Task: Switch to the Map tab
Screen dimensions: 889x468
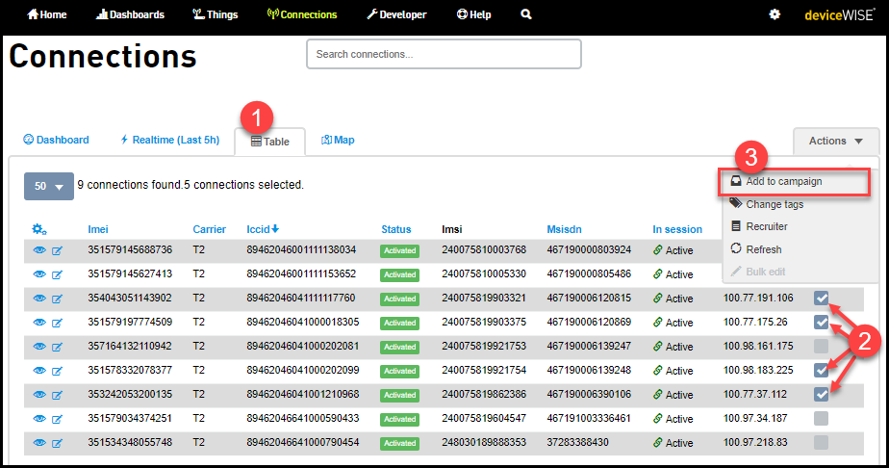Action: [x=338, y=141]
